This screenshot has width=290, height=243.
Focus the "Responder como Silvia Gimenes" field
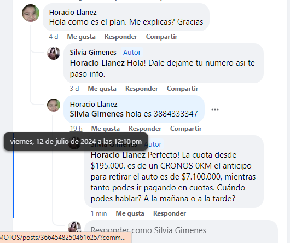tap(181, 230)
